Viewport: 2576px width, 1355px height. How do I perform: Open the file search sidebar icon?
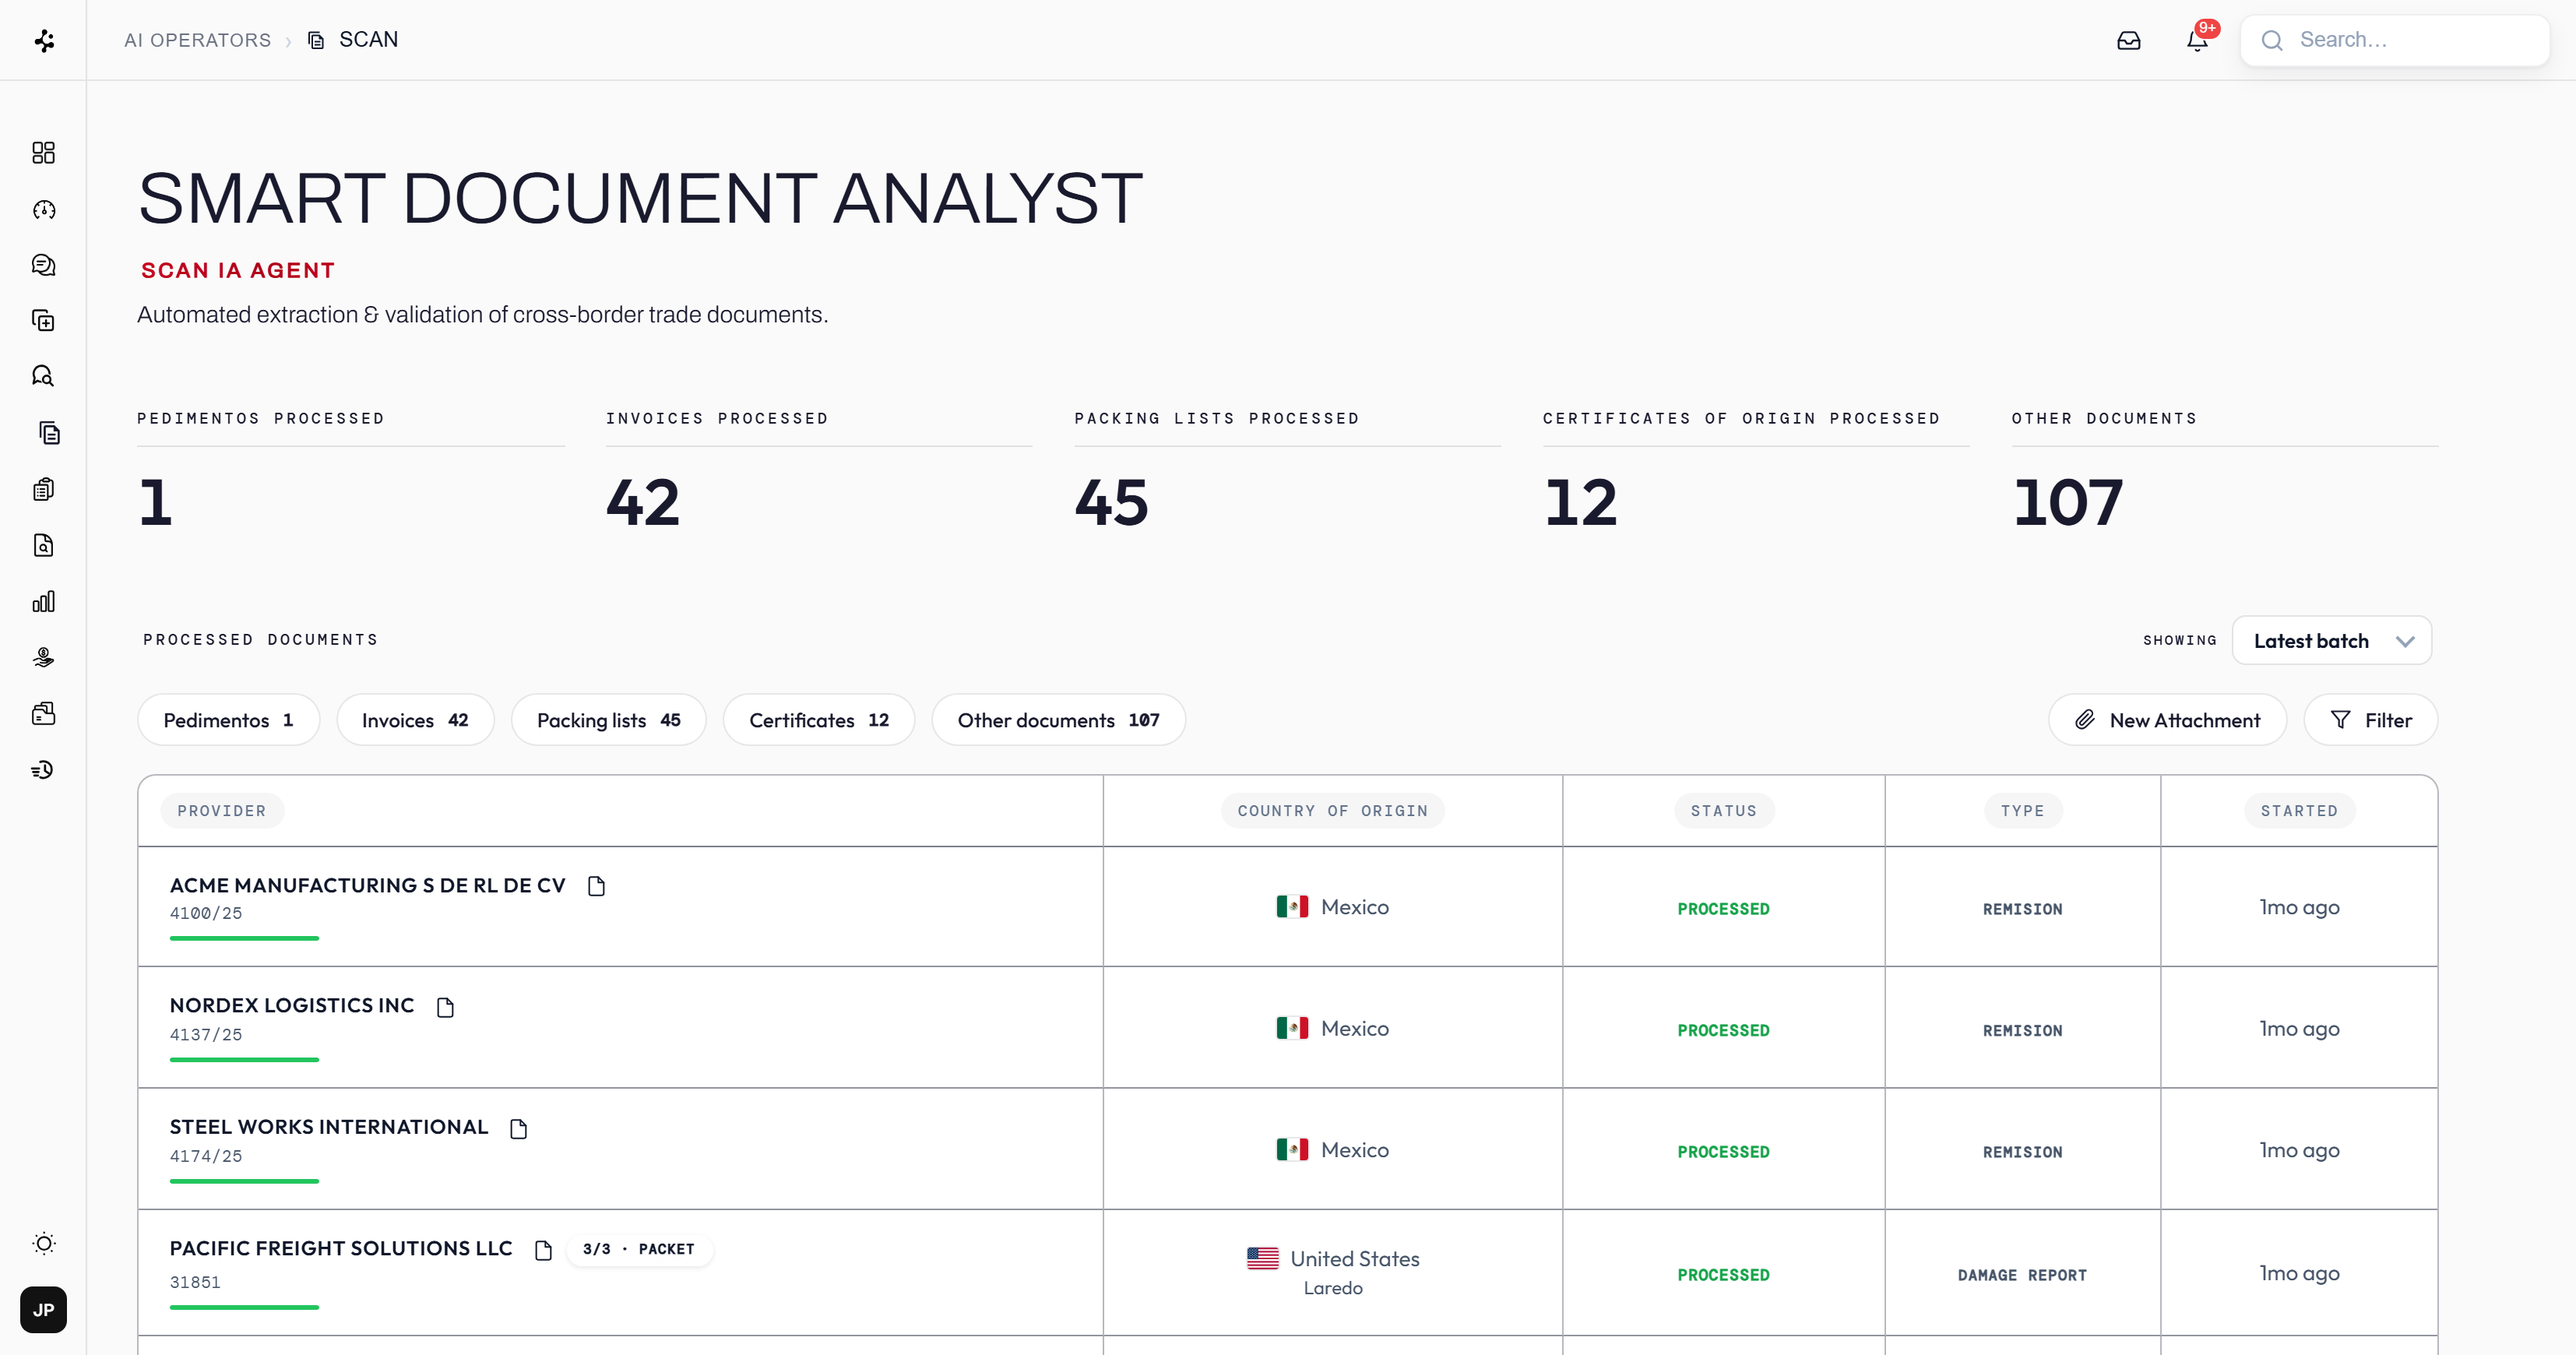click(43, 545)
